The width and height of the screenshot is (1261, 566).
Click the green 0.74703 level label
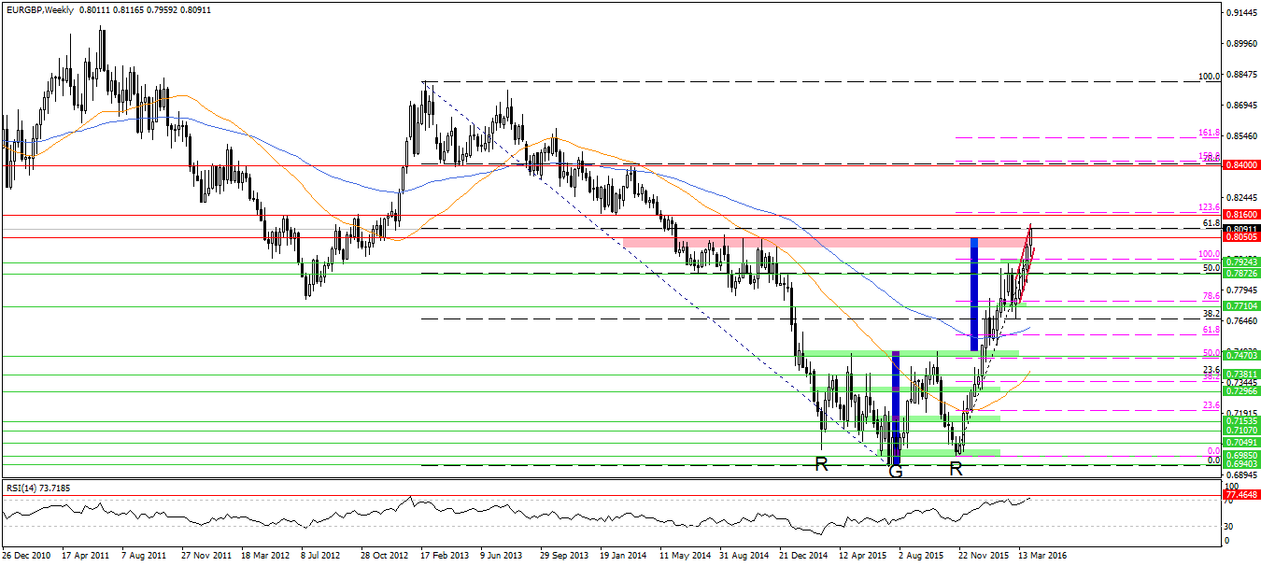[1240, 356]
